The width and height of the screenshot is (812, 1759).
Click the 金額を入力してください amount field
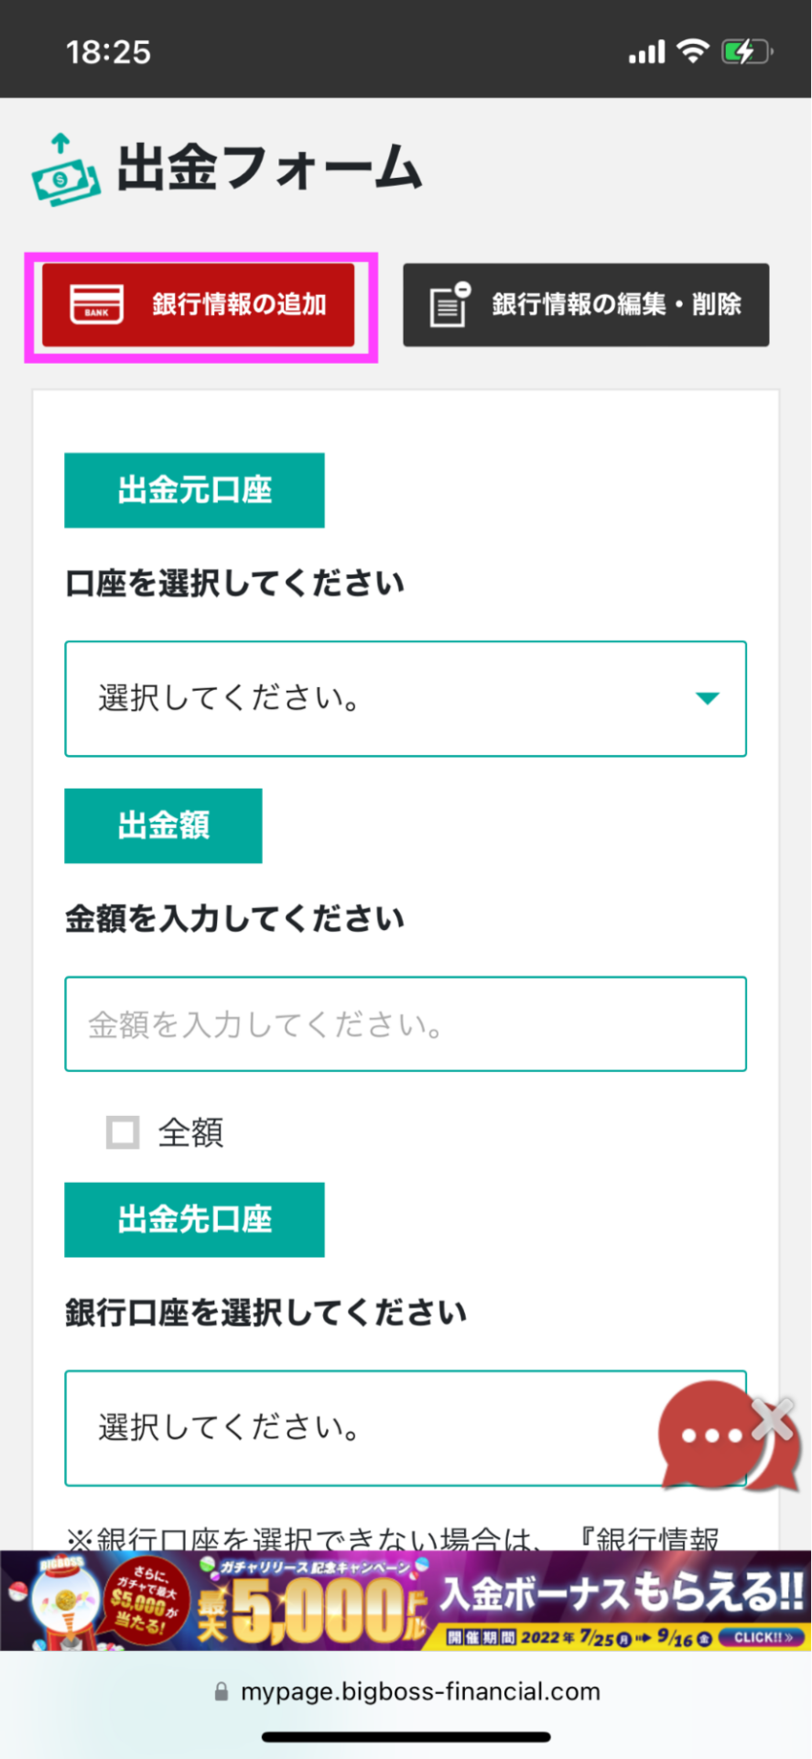406,1024
